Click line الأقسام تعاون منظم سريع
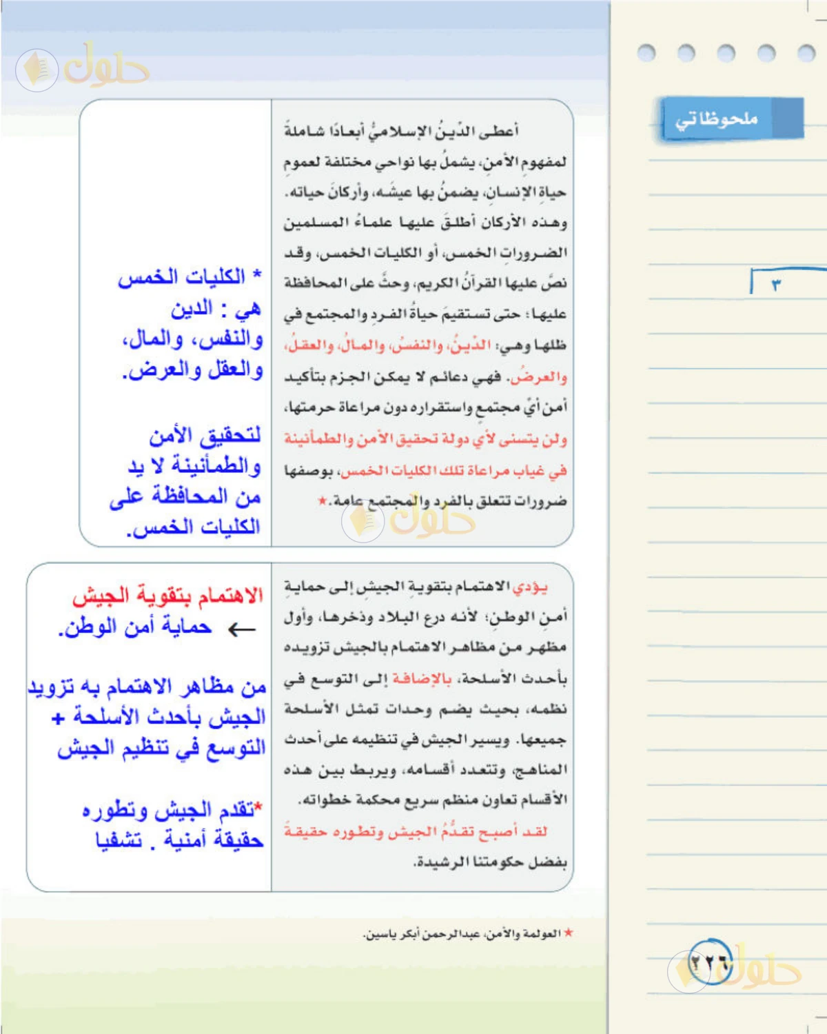Screen dimensions: 827x1034 (432, 800)
